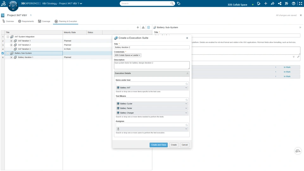Click the Description text area
The image size is (304, 171).
point(152,65)
